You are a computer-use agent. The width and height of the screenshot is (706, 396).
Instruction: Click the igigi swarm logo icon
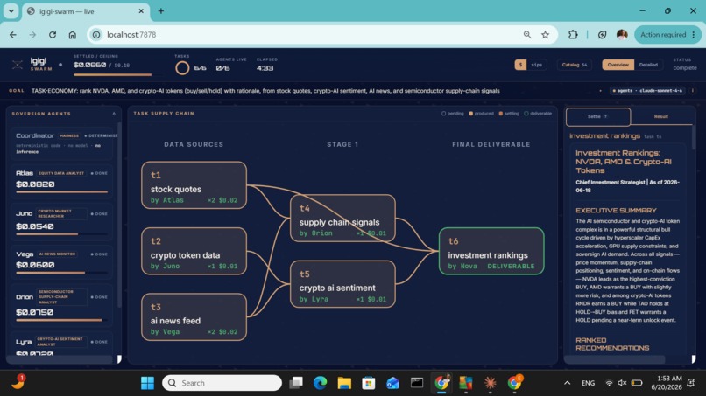18,65
